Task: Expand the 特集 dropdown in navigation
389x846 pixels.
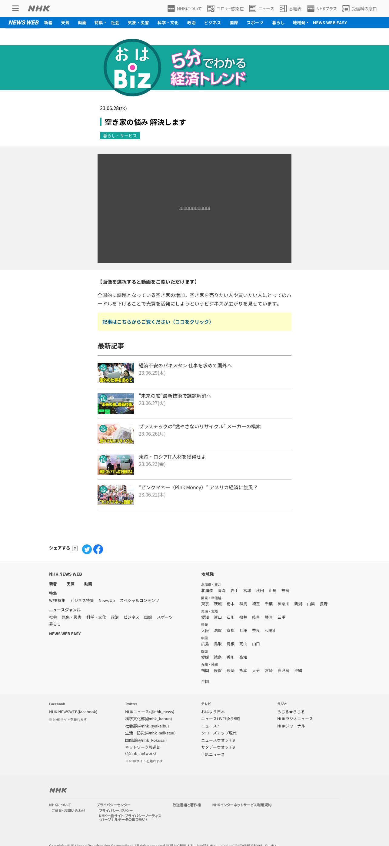Action: tap(100, 23)
